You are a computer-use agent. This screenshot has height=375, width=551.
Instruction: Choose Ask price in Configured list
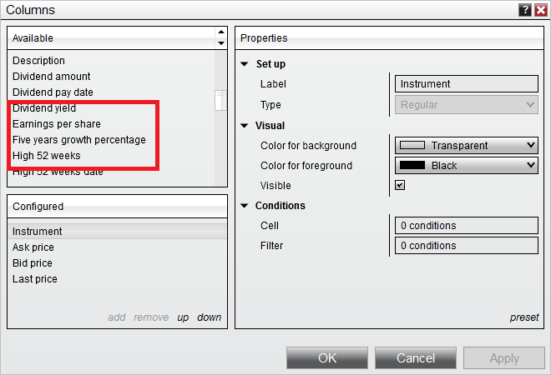click(x=33, y=247)
